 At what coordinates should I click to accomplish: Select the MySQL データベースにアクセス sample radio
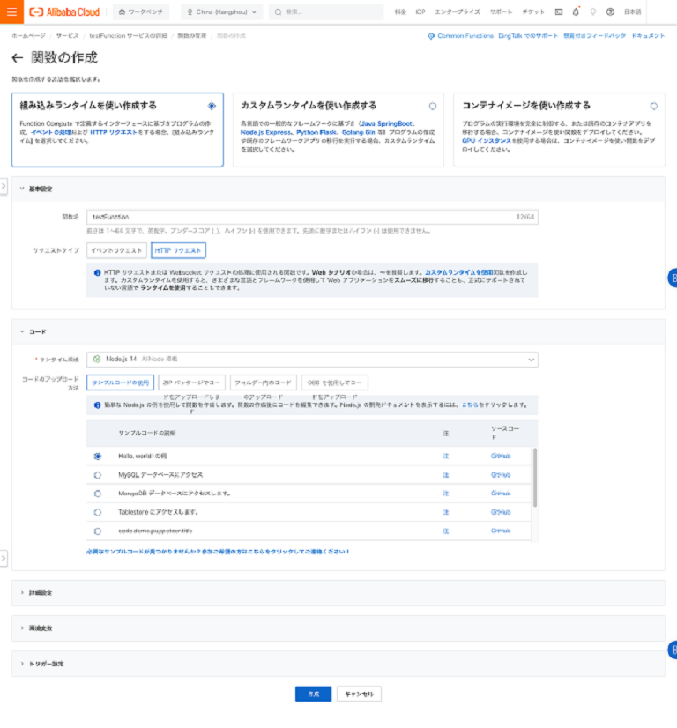click(x=98, y=474)
